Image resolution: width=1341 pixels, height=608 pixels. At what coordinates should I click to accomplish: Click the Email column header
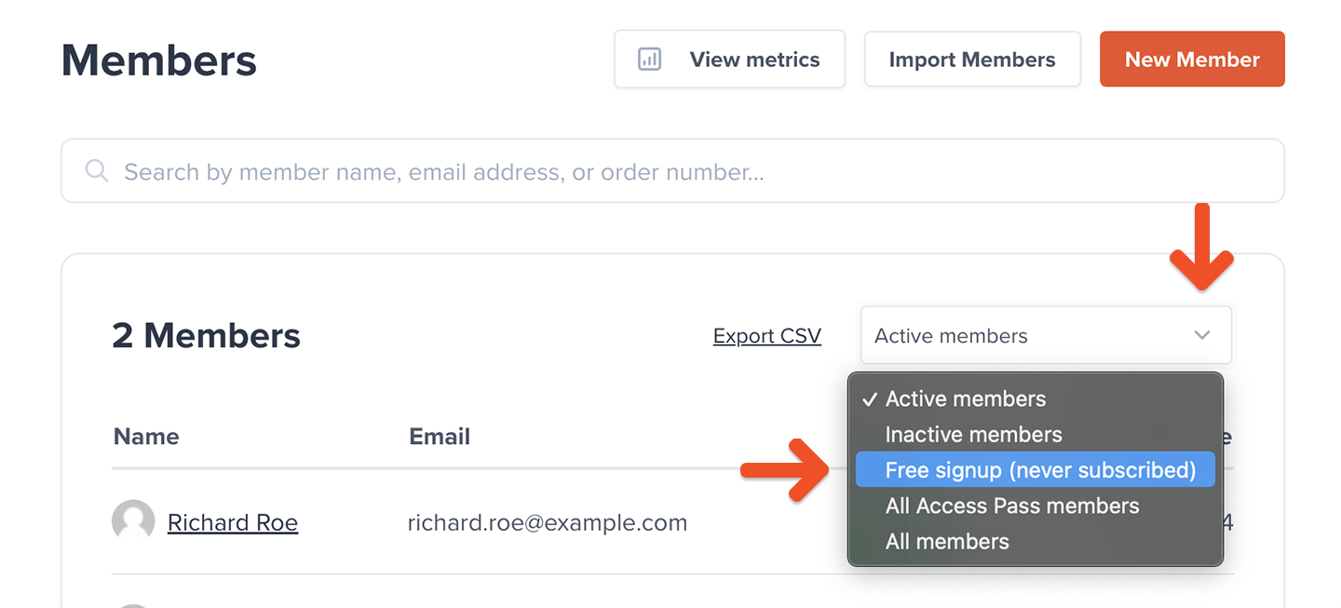coord(440,437)
